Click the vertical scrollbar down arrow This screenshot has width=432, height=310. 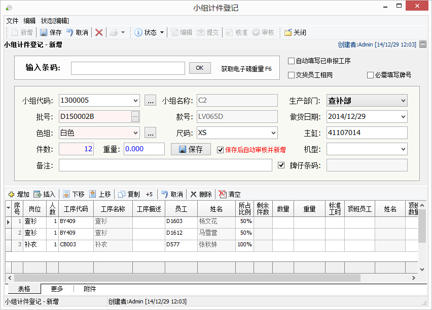422,270
